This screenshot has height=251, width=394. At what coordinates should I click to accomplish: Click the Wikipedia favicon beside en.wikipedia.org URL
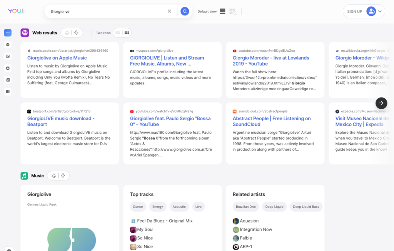click(x=337, y=51)
